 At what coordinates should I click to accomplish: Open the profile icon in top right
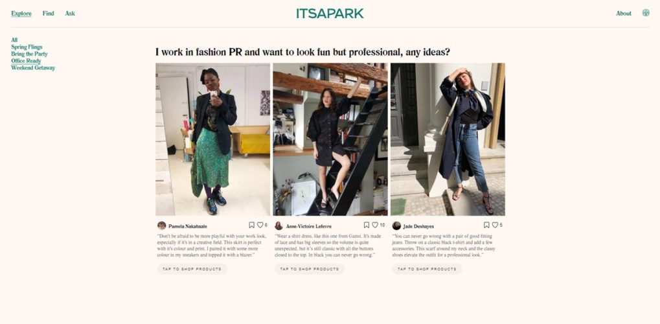(646, 13)
